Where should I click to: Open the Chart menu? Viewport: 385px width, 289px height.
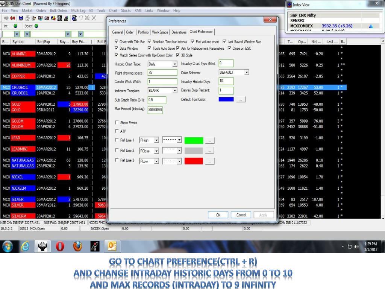pos(113,11)
